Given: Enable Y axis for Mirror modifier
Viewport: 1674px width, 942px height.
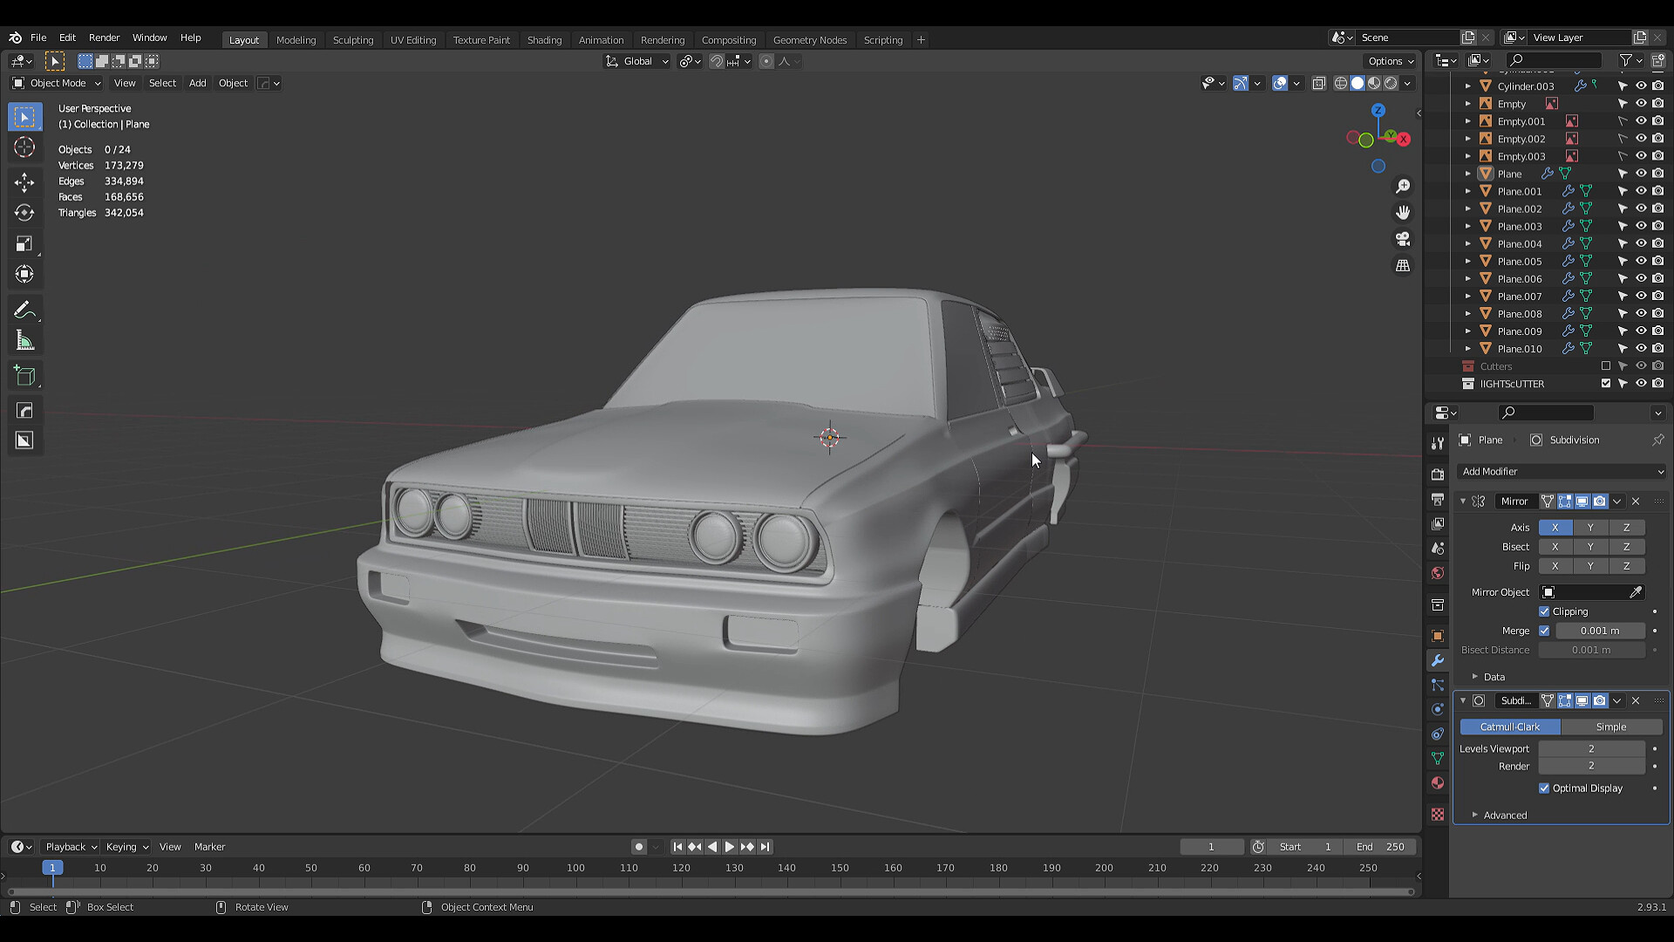Looking at the screenshot, I should (x=1590, y=528).
